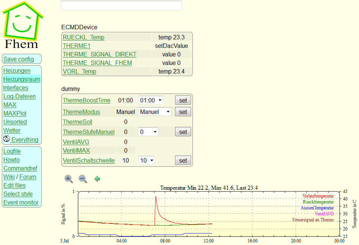Open the Forum link
The image size is (359, 245).
pos(28,177)
